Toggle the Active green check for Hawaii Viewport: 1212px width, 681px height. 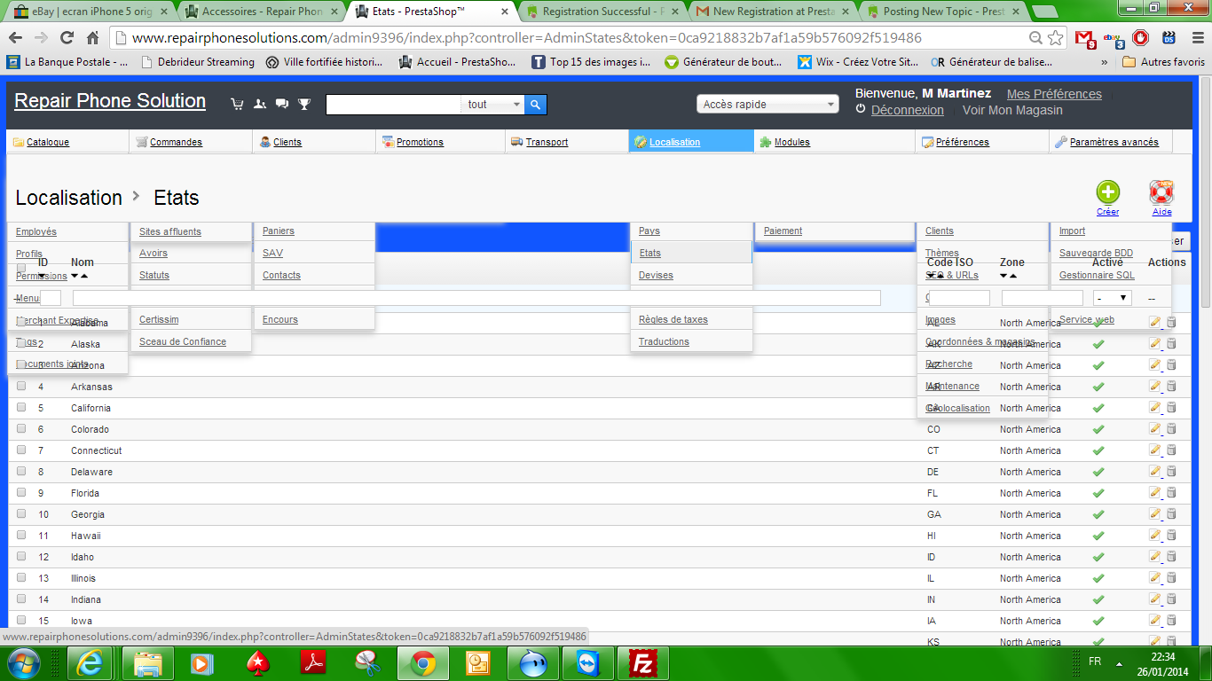coord(1098,536)
